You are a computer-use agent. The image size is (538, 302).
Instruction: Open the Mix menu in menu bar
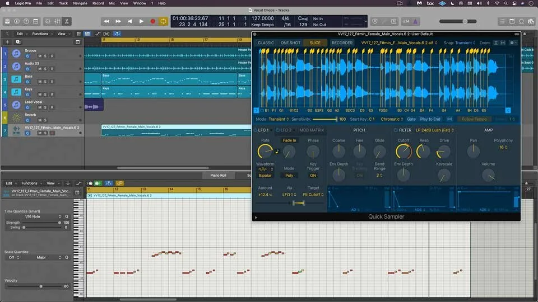112,3
